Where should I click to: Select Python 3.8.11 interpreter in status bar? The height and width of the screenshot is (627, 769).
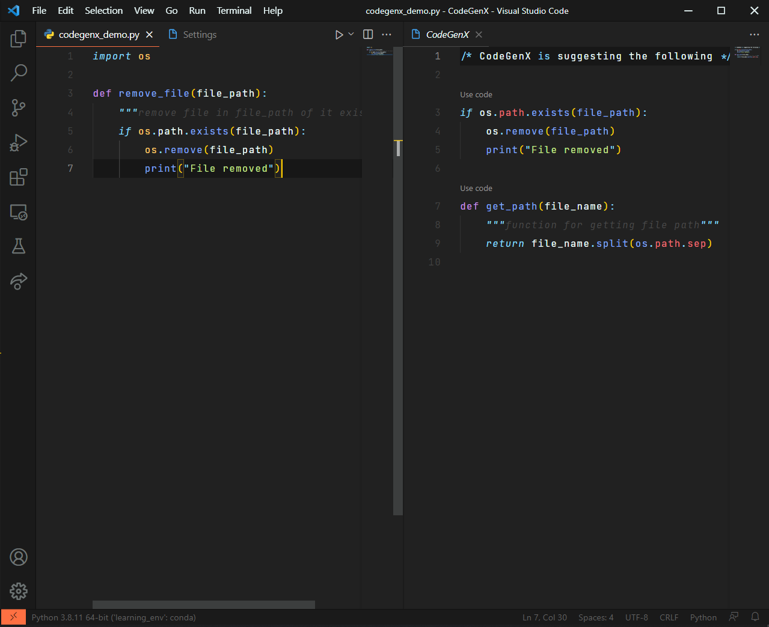click(x=114, y=617)
